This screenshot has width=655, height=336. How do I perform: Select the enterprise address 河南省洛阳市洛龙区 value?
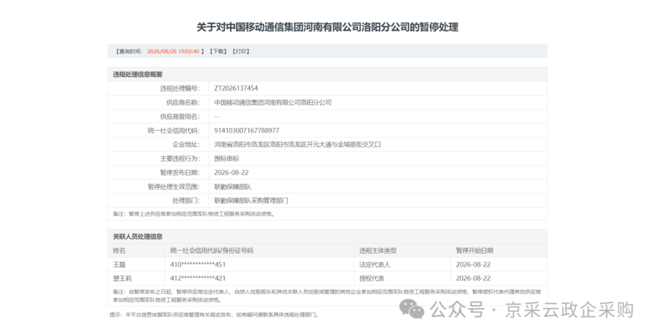[298, 145]
